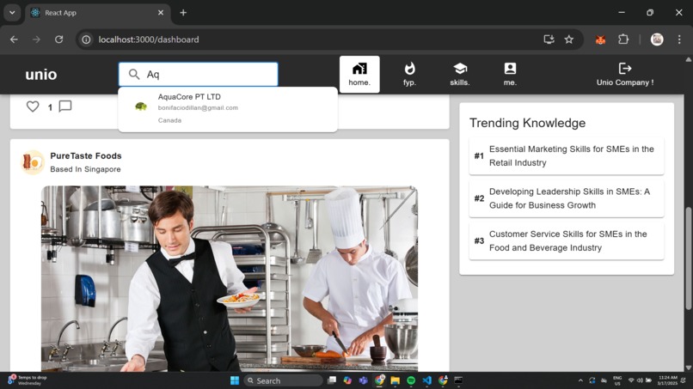
Task: Open Customer Service Skills for SMEs article
Action: coord(567,240)
